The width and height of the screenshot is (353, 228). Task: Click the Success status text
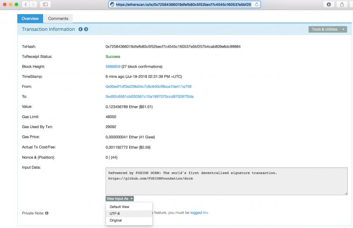[113, 57]
